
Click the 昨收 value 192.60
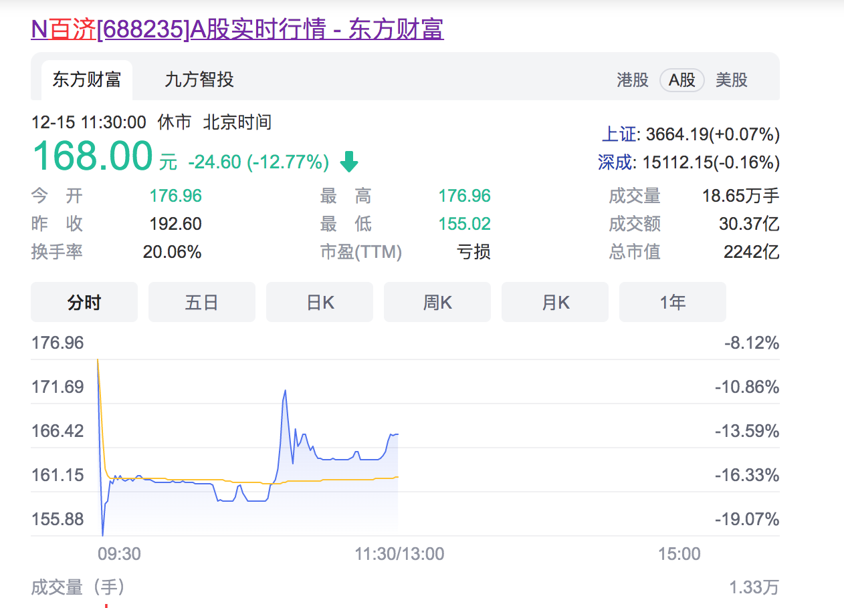pos(175,224)
